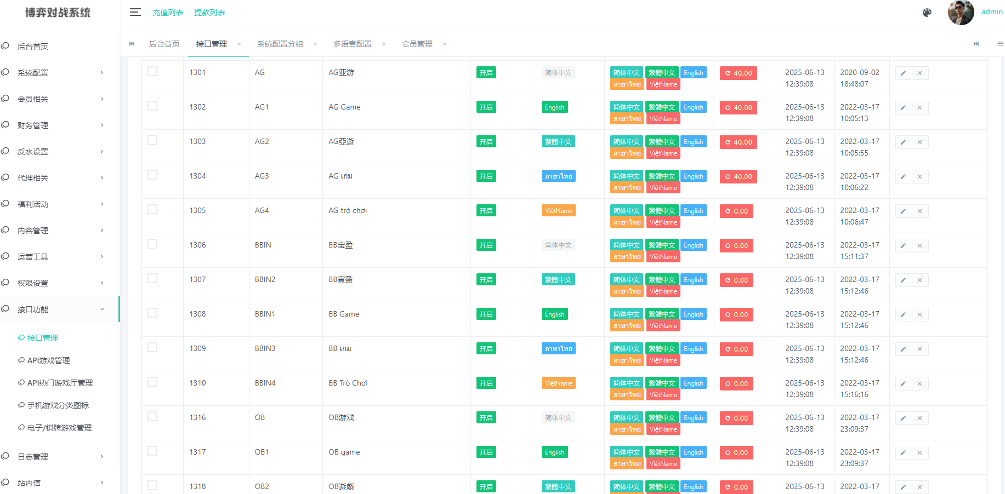
Task: Select the 接口管理 sidebar item icon
Action: (20, 338)
